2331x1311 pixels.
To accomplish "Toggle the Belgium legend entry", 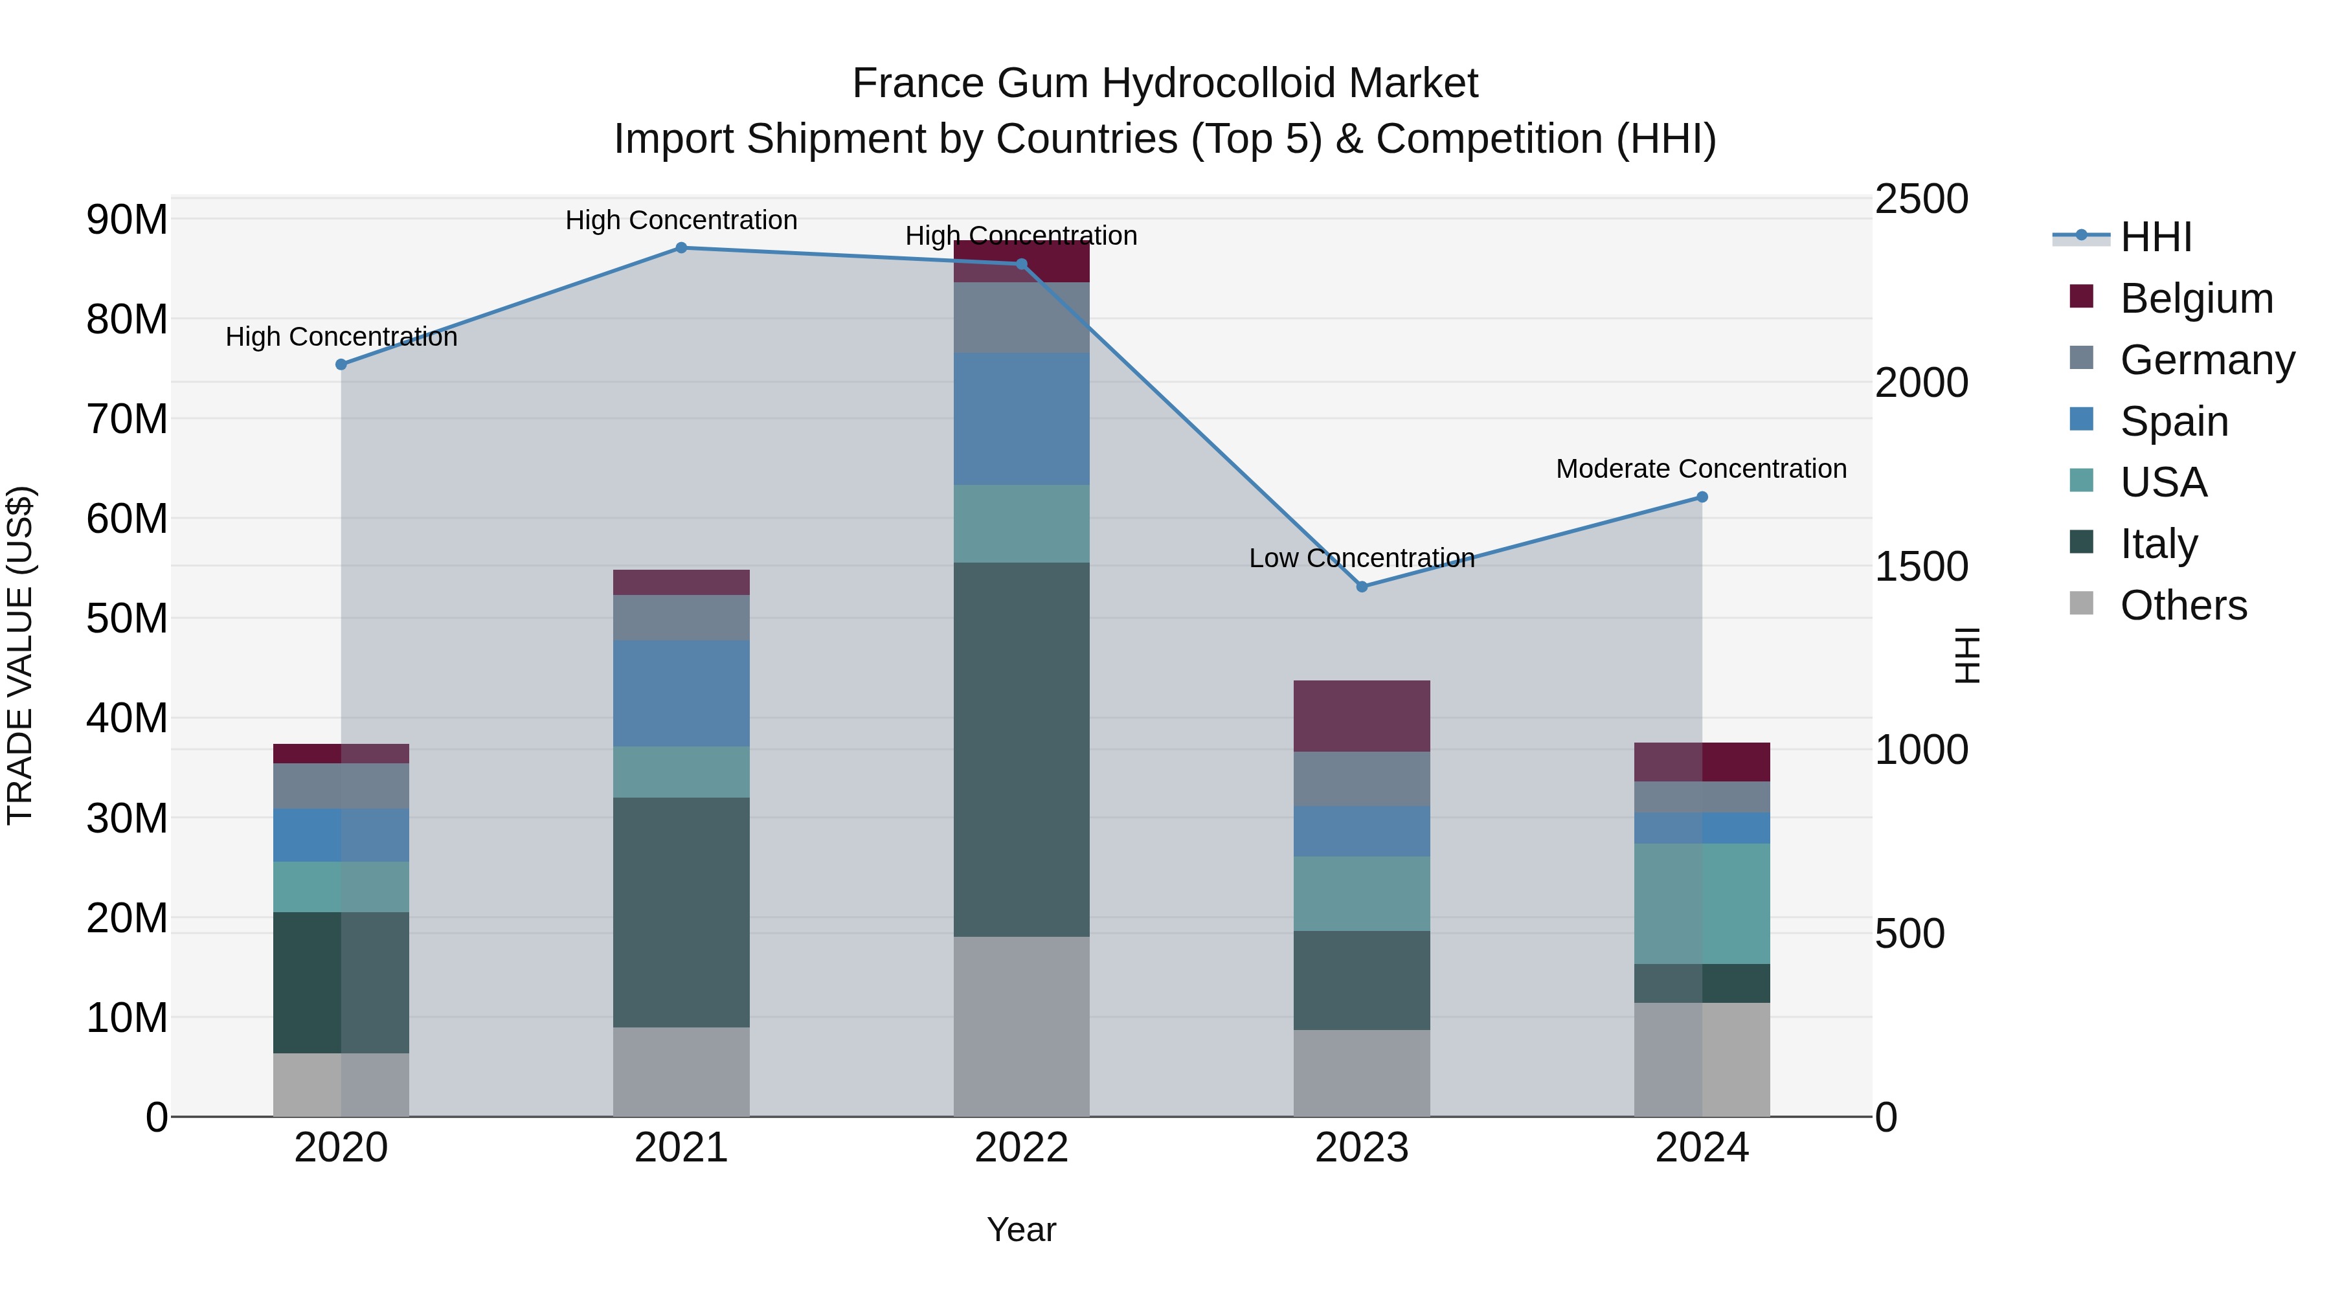I will coord(2171,298).
